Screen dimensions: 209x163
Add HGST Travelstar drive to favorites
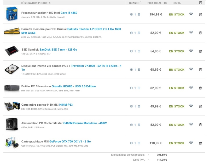click(191, 69)
